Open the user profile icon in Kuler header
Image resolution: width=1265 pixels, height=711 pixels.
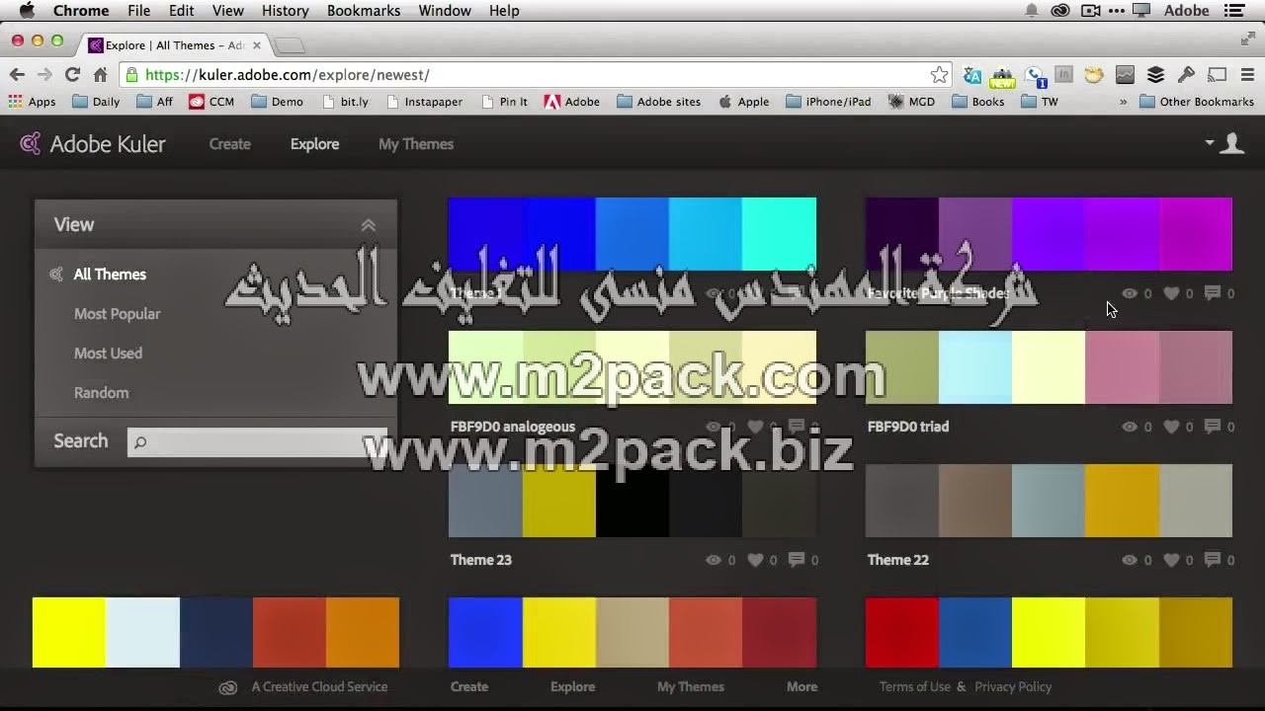click(1231, 144)
